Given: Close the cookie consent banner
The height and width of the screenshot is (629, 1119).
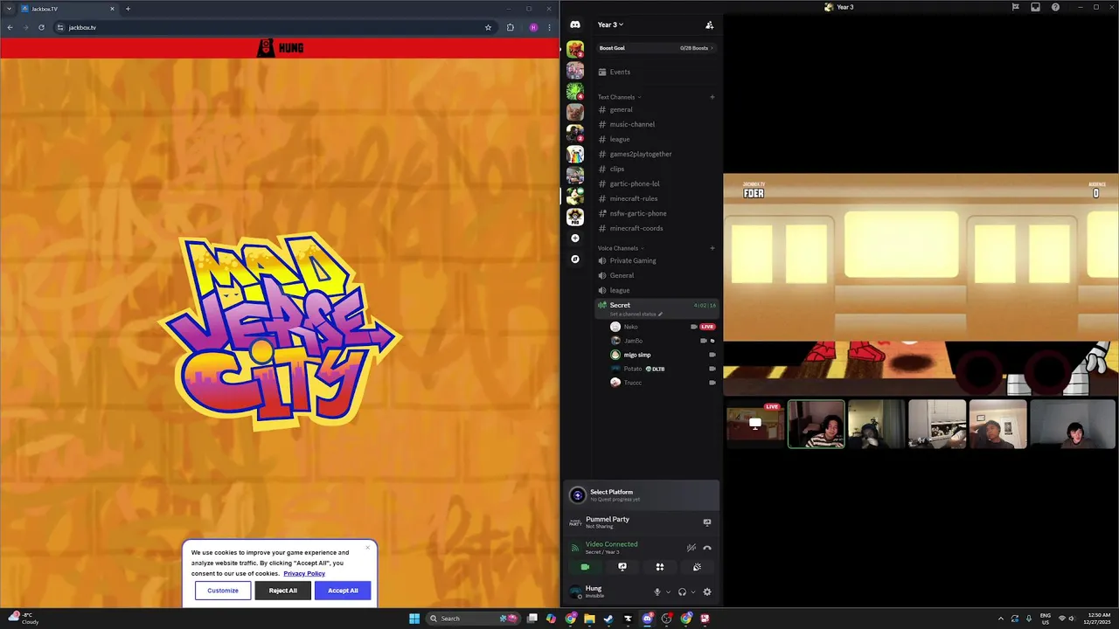Looking at the screenshot, I should point(368,548).
